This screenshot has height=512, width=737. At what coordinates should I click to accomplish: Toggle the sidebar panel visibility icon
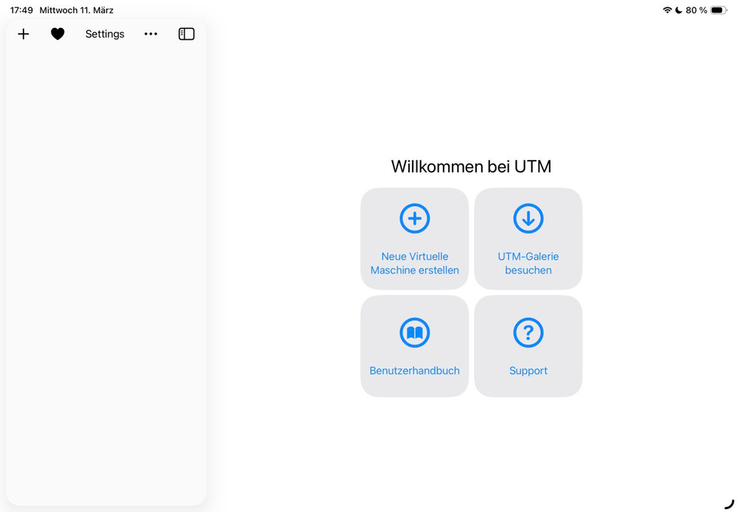pyautogui.click(x=186, y=34)
